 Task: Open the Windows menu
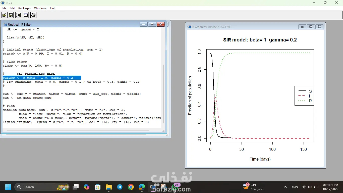(x=40, y=8)
